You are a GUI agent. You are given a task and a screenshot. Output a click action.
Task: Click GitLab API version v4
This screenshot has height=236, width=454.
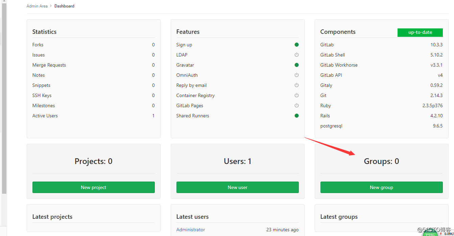click(x=440, y=75)
